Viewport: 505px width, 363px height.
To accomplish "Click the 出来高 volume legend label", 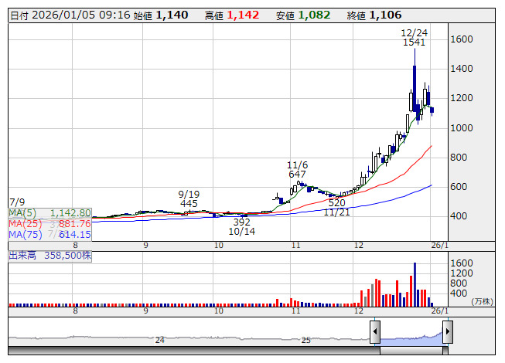I will (50, 254).
